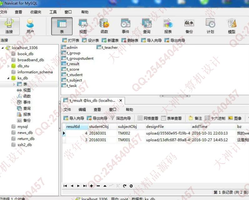Image resolution: width=249 pixels, height=200 pixels.
Task: Click the stop icon in record bar
Action: (x=131, y=186)
